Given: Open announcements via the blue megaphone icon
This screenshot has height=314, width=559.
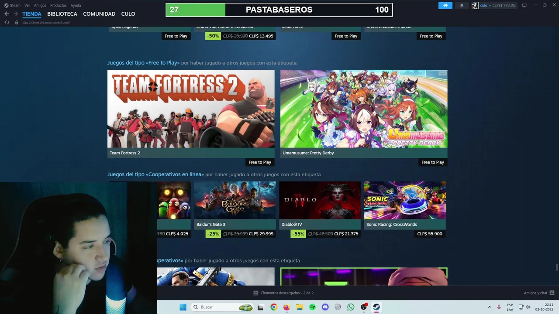Looking at the screenshot, I should coord(445,5).
